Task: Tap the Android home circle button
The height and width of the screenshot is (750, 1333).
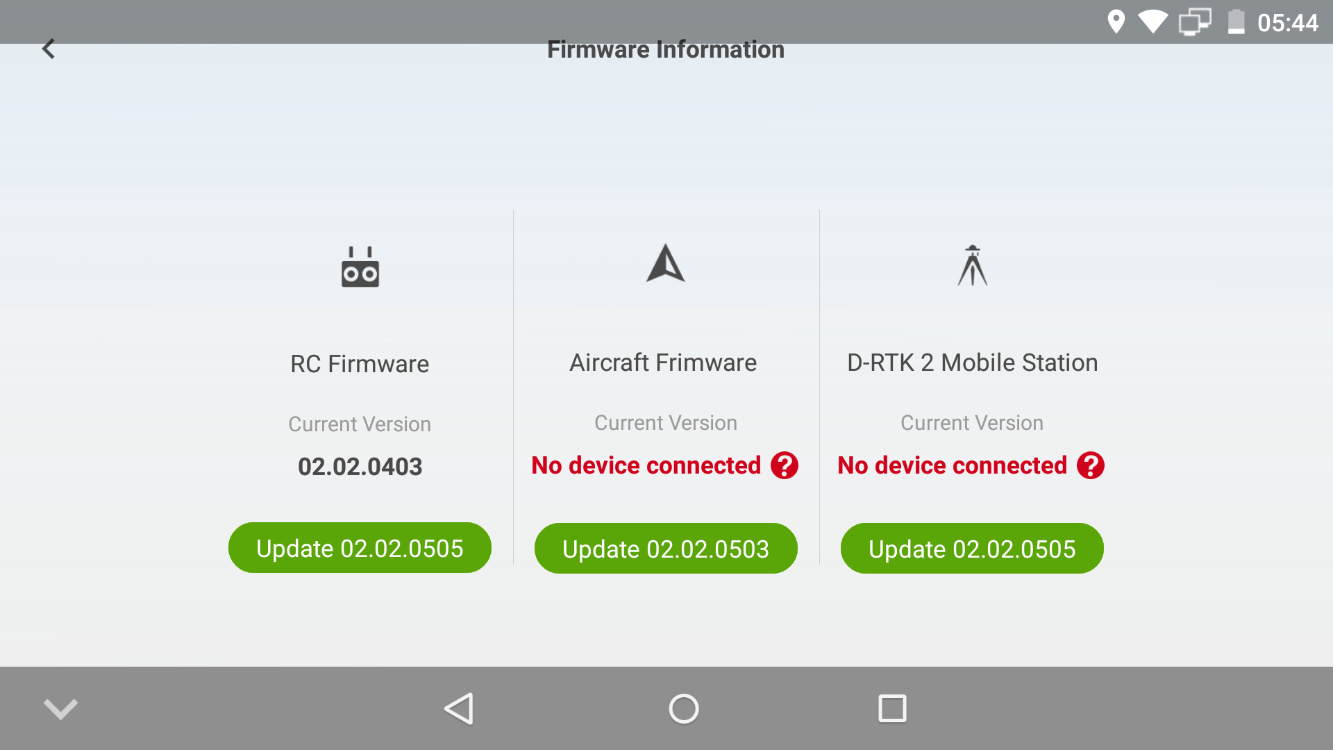Action: point(684,709)
